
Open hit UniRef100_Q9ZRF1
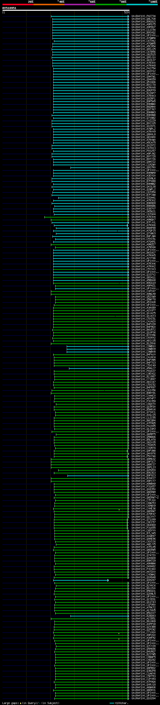[x=143, y=99]
